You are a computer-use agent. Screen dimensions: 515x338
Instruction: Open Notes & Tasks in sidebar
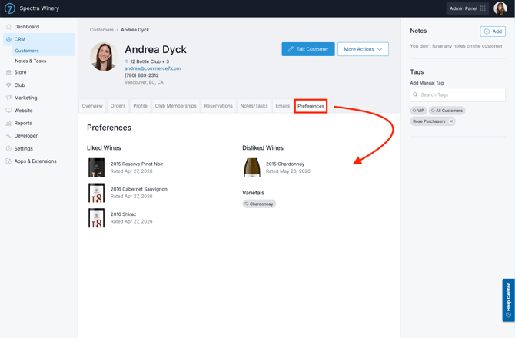click(30, 61)
